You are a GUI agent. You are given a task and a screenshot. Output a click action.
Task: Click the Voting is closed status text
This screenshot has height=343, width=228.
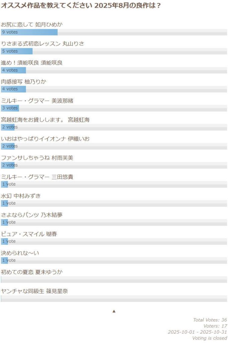tap(210, 338)
